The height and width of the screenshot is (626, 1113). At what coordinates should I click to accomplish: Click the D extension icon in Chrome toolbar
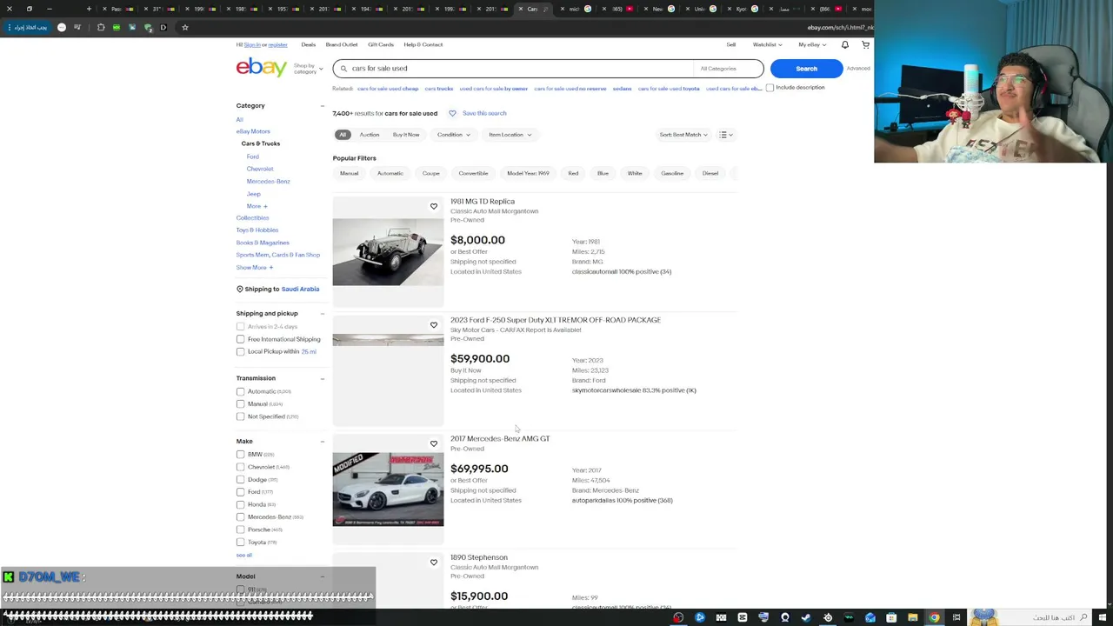pos(163,27)
